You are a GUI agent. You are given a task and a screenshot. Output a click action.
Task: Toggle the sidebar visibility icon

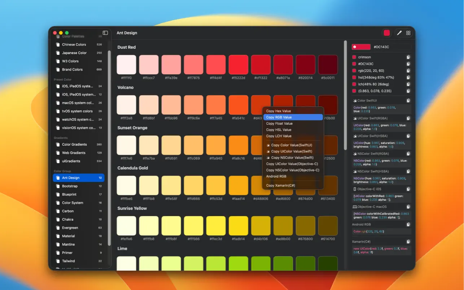pos(105,32)
